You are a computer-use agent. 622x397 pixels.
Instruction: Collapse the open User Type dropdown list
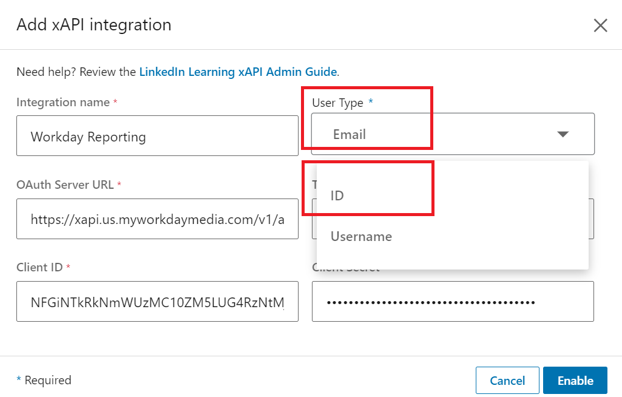(x=563, y=134)
